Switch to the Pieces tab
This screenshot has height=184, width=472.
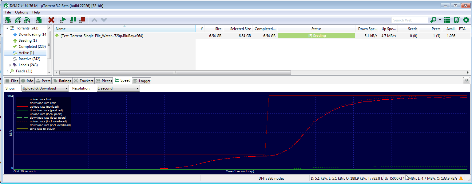(104, 81)
